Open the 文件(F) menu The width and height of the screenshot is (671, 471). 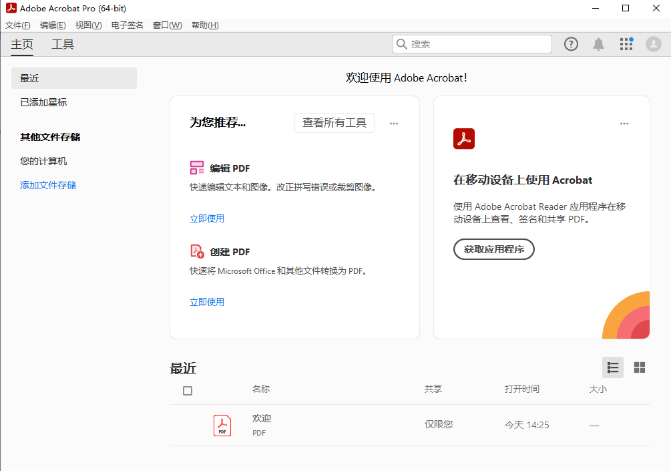point(17,25)
